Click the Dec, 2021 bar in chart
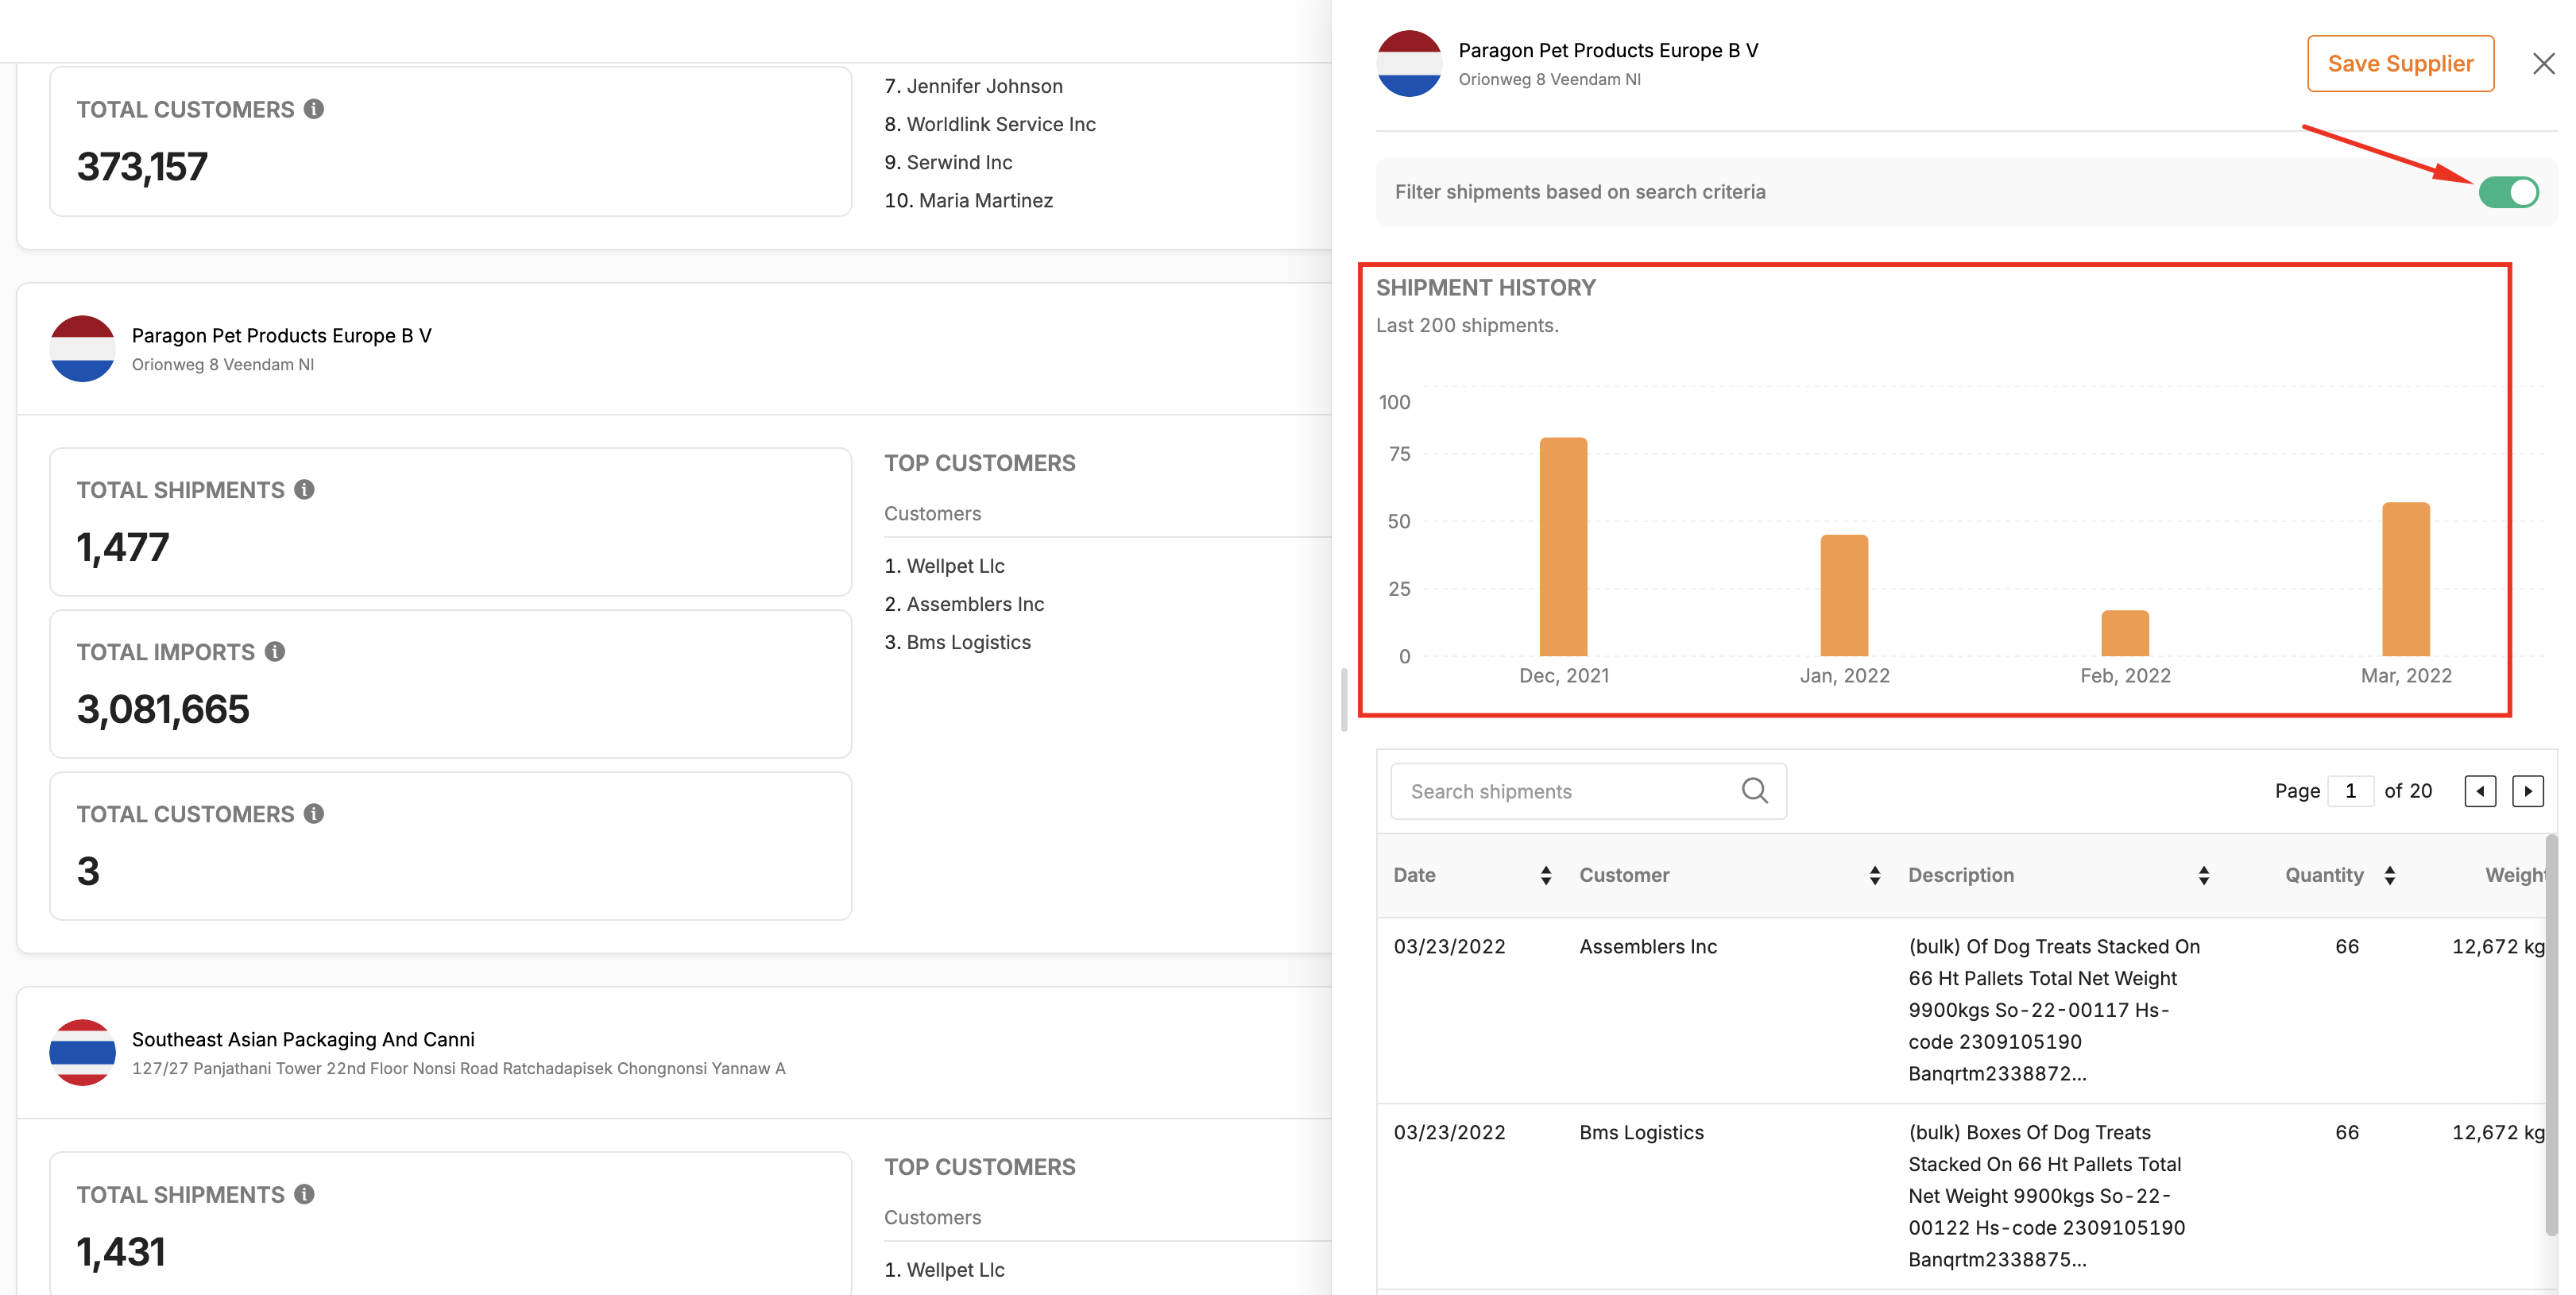This screenshot has height=1295, width=2576. [1563, 546]
